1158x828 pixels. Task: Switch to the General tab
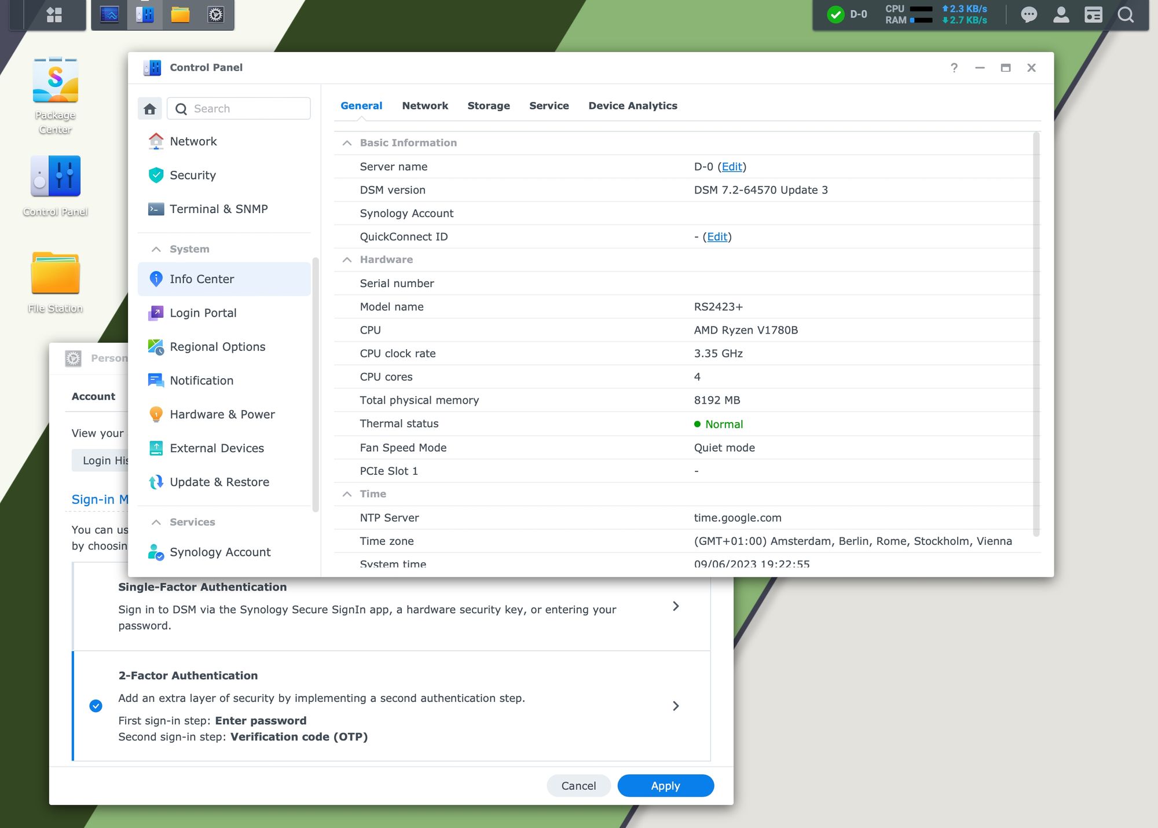pos(361,106)
